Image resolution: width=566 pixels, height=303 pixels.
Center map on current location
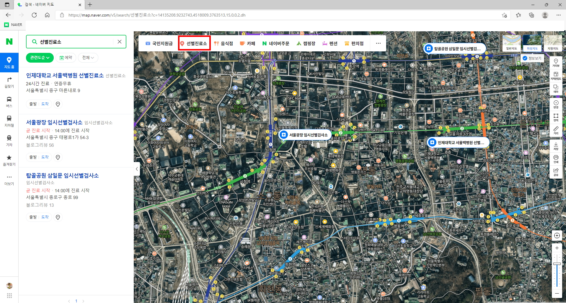[x=557, y=235]
